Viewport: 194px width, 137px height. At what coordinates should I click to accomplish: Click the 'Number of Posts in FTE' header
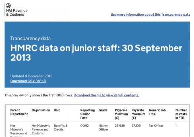pos(181,114)
